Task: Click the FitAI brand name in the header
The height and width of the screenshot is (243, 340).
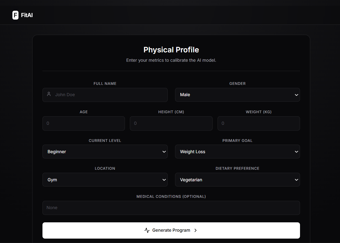Action: pyautogui.click(x=27, y=15)
